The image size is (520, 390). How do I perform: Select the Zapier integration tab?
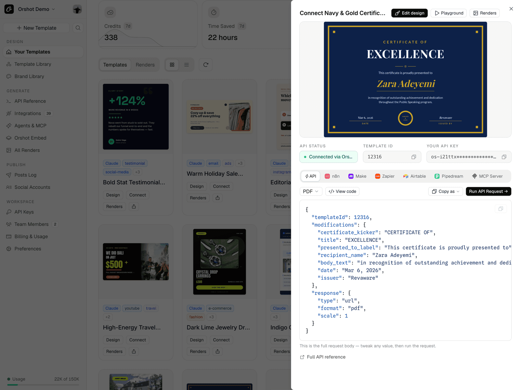385,176
